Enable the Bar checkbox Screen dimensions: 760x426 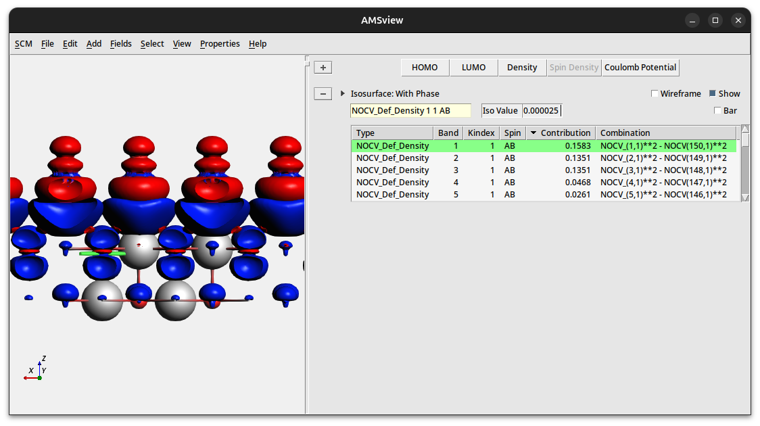(717, 111)
